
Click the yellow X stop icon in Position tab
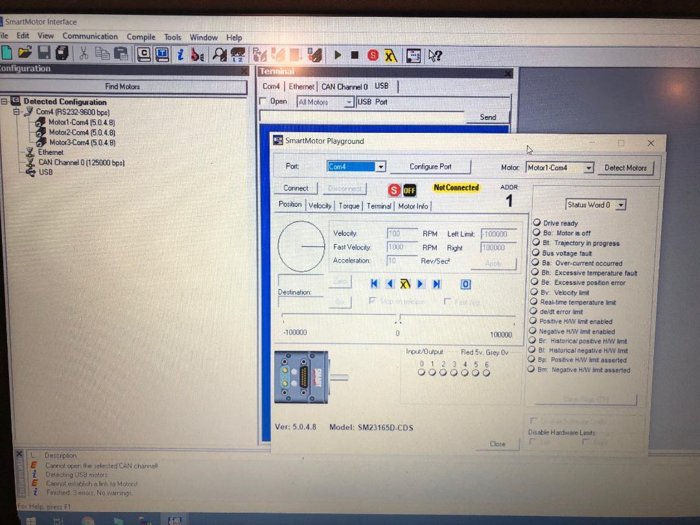(405, 284)
